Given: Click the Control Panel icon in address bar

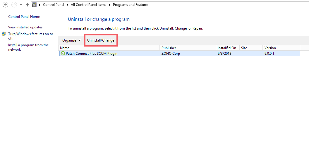Looking at the screenshot, I should point(35,4).
